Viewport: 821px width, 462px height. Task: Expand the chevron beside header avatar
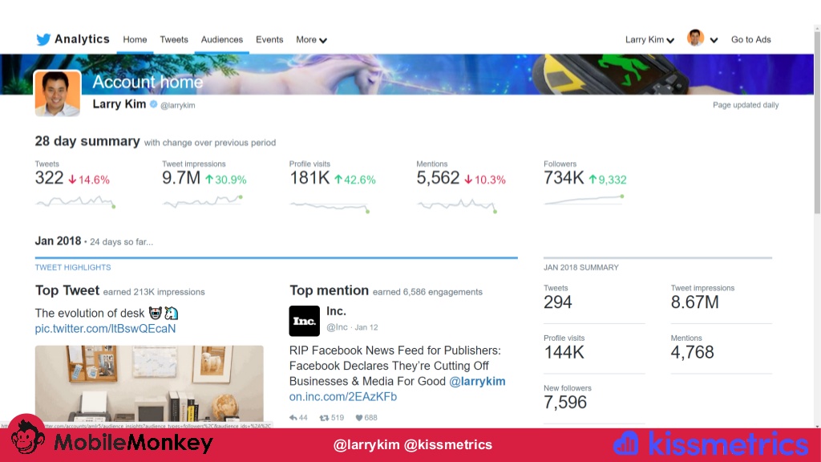pyautogui.click(x=714, y=40)
